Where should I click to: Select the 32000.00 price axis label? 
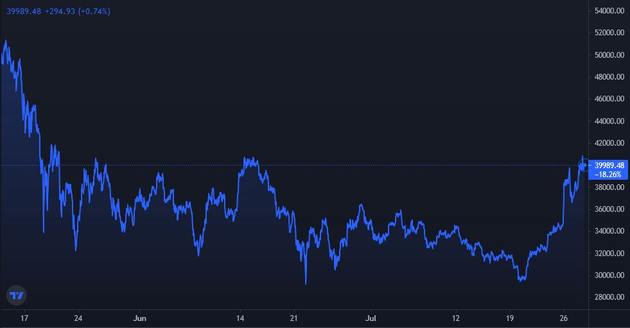coord(609,254)
